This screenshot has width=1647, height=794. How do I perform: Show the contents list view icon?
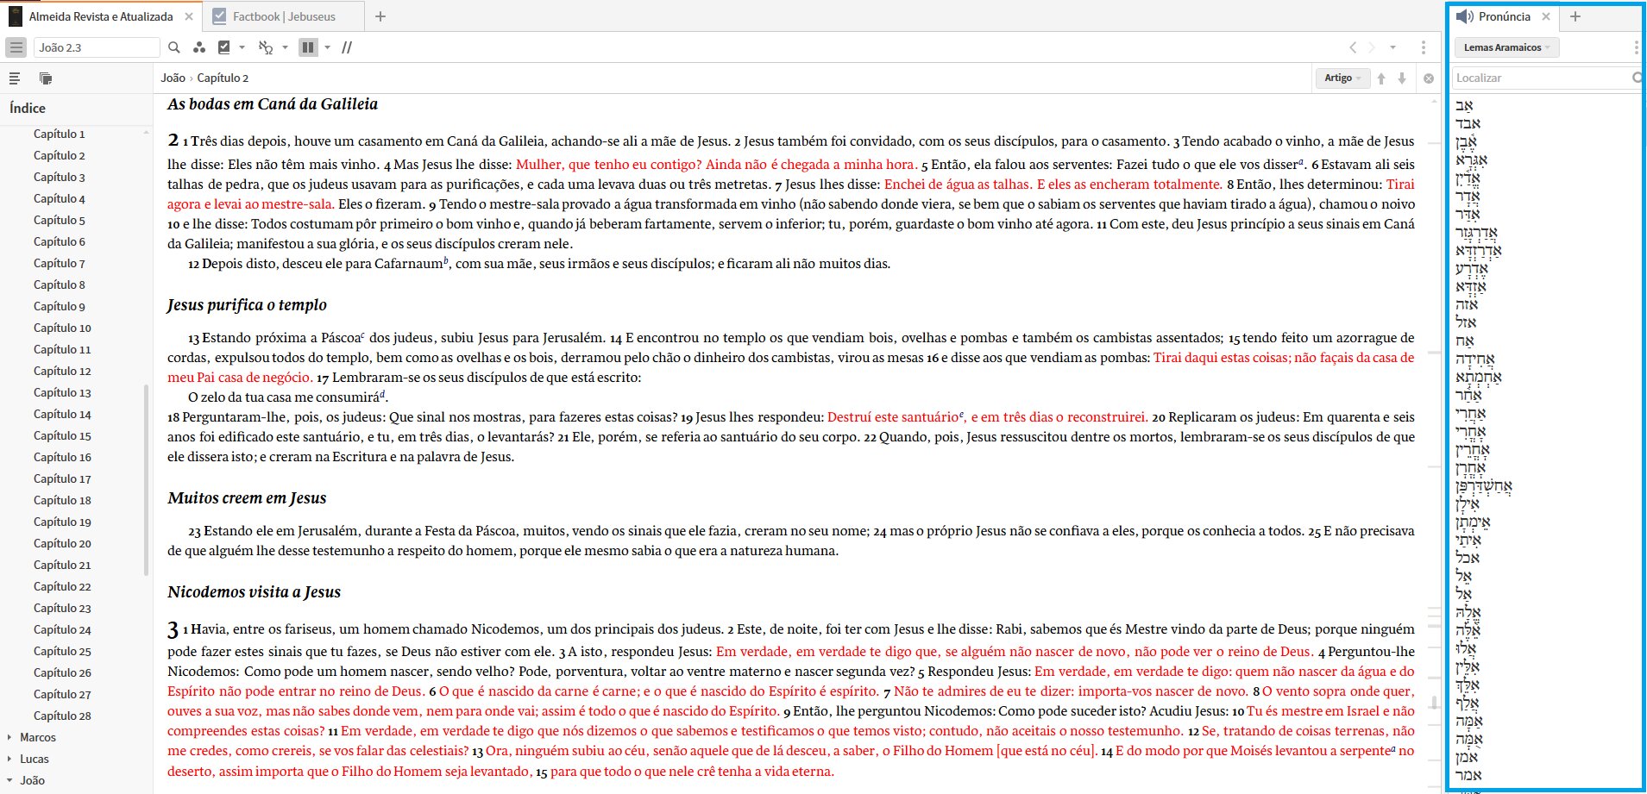click(15, 78)
